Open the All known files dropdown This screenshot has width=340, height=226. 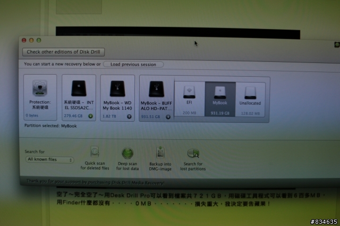click(x=49, y=159)
